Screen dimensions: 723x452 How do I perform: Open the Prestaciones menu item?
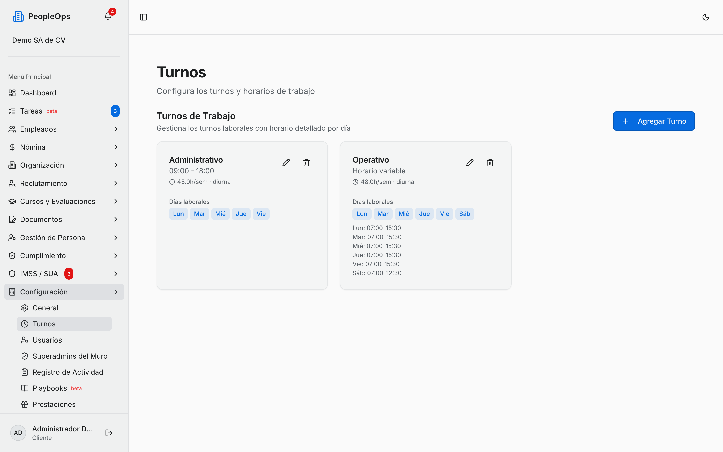(64, 404)
